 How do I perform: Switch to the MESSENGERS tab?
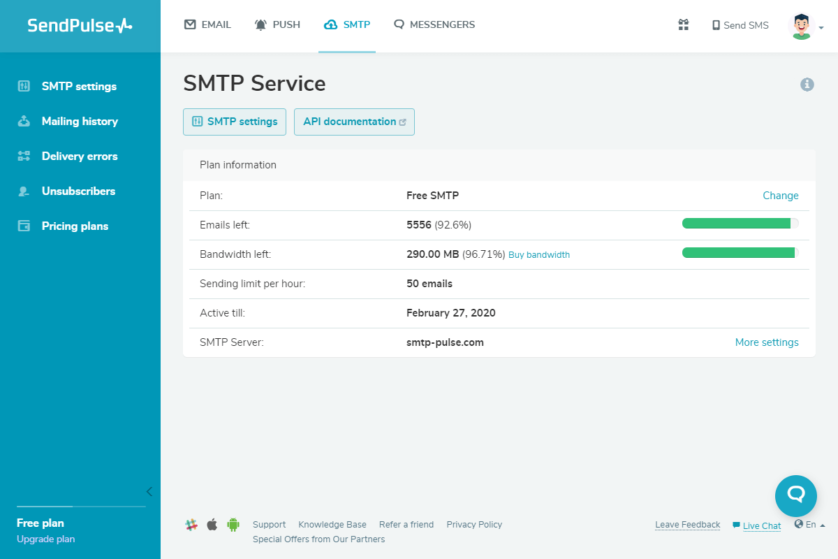[434, 25]
